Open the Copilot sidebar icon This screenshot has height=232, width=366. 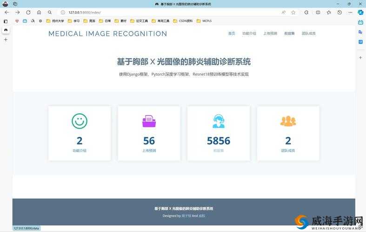360,13
